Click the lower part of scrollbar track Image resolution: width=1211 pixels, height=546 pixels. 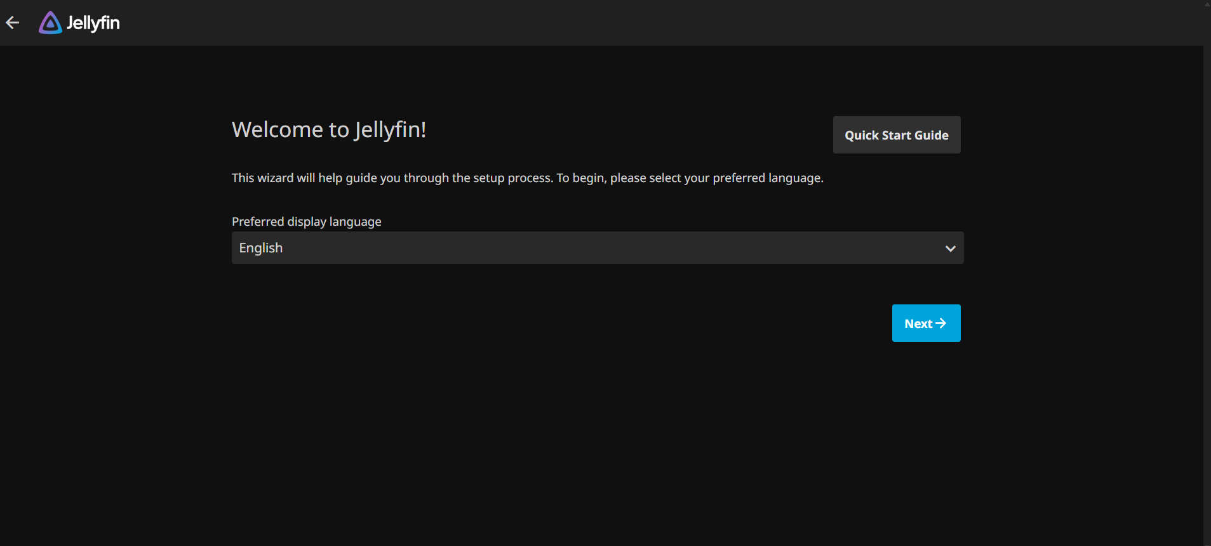1207,476
